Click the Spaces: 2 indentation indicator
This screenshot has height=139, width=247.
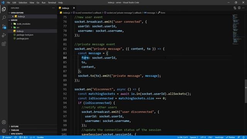click(x=194, y=137)
